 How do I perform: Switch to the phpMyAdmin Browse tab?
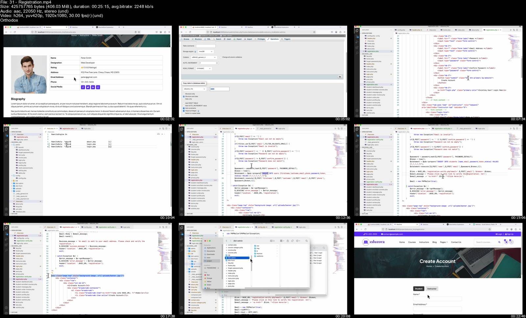pyautogui.click(x=185, y=39)
